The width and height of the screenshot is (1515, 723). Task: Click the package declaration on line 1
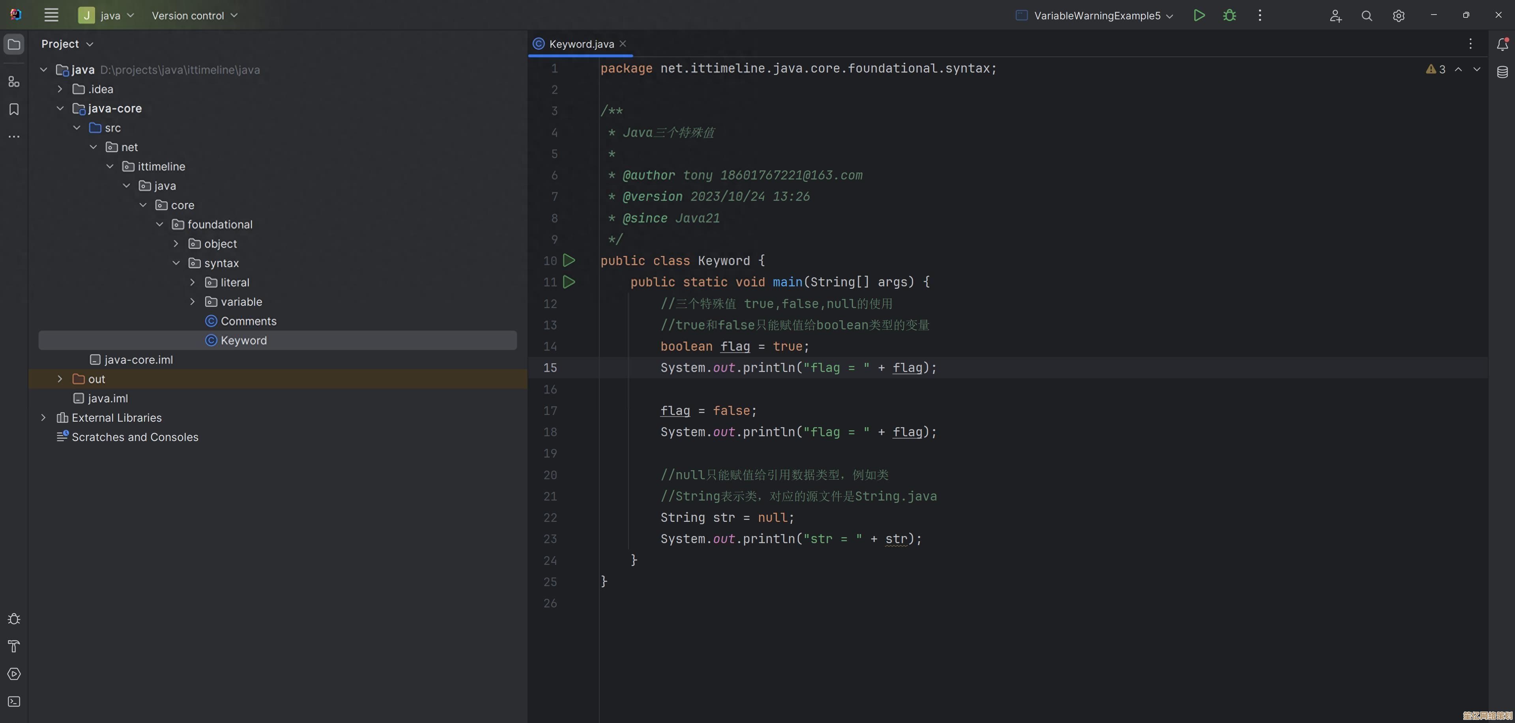[799, 68]
